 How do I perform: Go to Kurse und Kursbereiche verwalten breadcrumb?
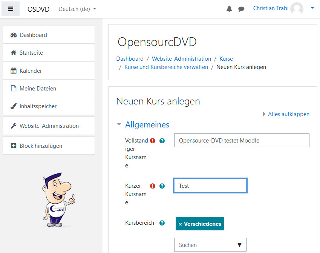[x=166, y=67]
